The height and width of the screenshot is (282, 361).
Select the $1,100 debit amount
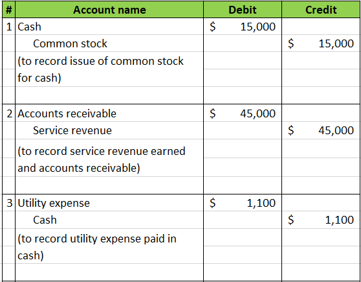tap(243, 203)
